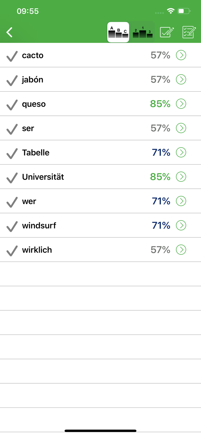Click the 85% score beside queso
This screenshot has width=201, height=436.
(160, 104)
